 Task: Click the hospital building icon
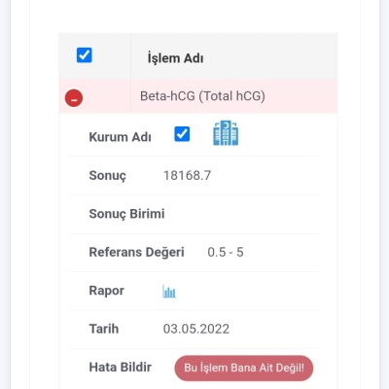pos(226,133)
